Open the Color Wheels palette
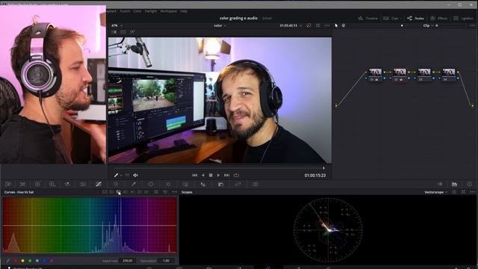This screenshot has width=478, height=269. pos(37,184)
